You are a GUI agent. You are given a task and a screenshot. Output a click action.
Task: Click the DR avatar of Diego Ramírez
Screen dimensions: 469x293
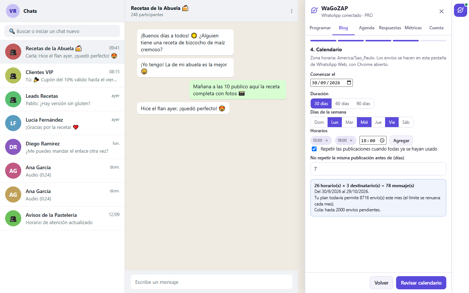13,147
